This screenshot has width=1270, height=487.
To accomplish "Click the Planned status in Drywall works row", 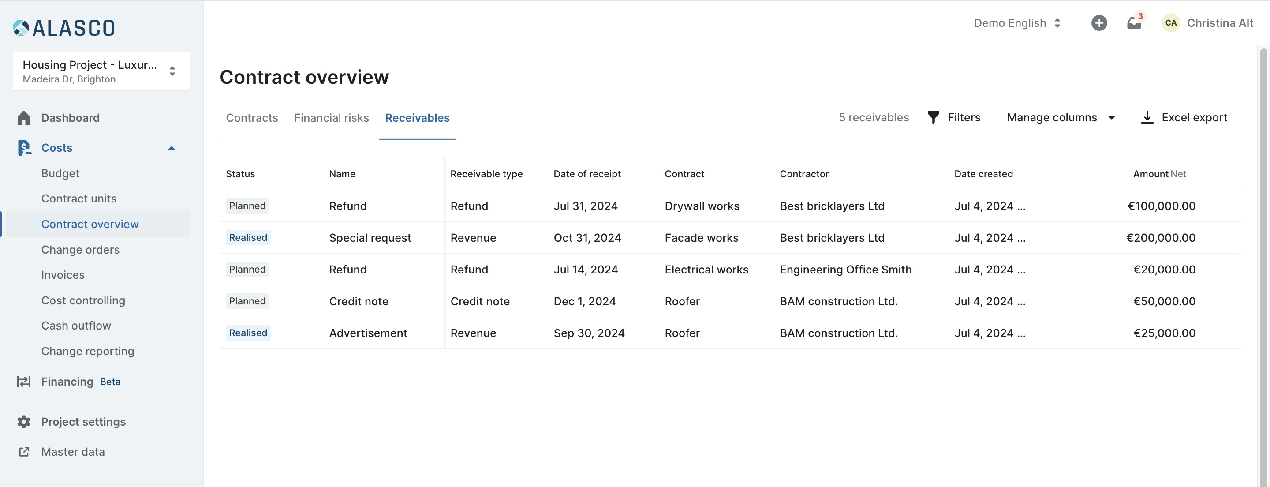I will (247, 206).
